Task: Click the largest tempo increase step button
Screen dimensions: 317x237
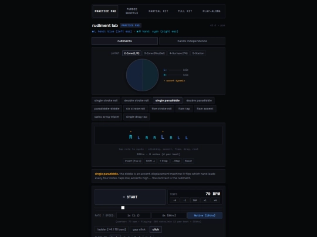Action: 215,200
